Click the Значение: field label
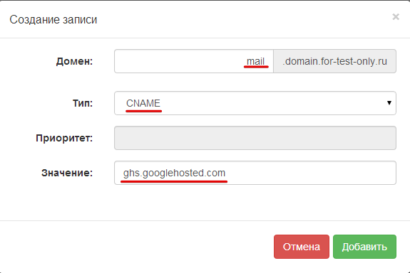The image size is (410, 273). (x=67, y=173)
